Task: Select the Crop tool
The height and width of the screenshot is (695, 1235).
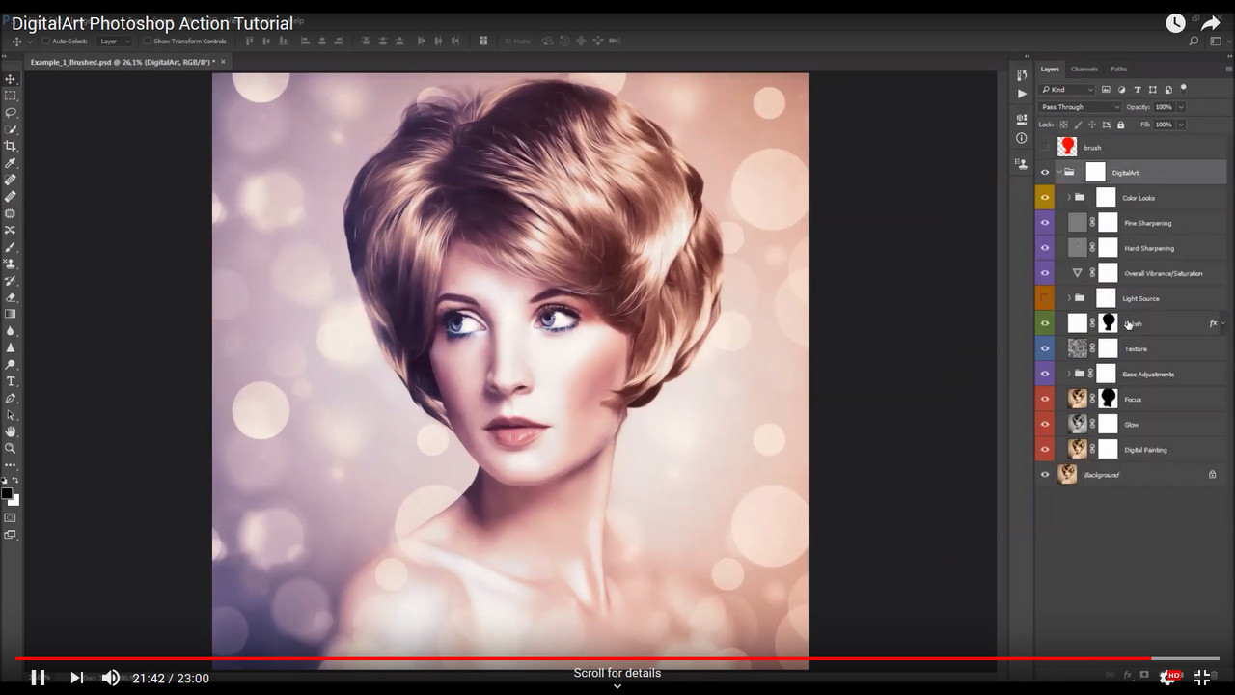Action: pyautogui.click(x=11, y=146)
